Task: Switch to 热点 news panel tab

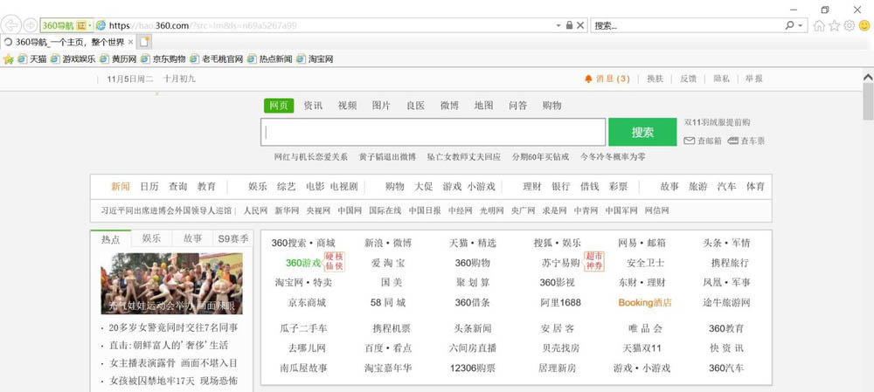Action: click(110, 238)
